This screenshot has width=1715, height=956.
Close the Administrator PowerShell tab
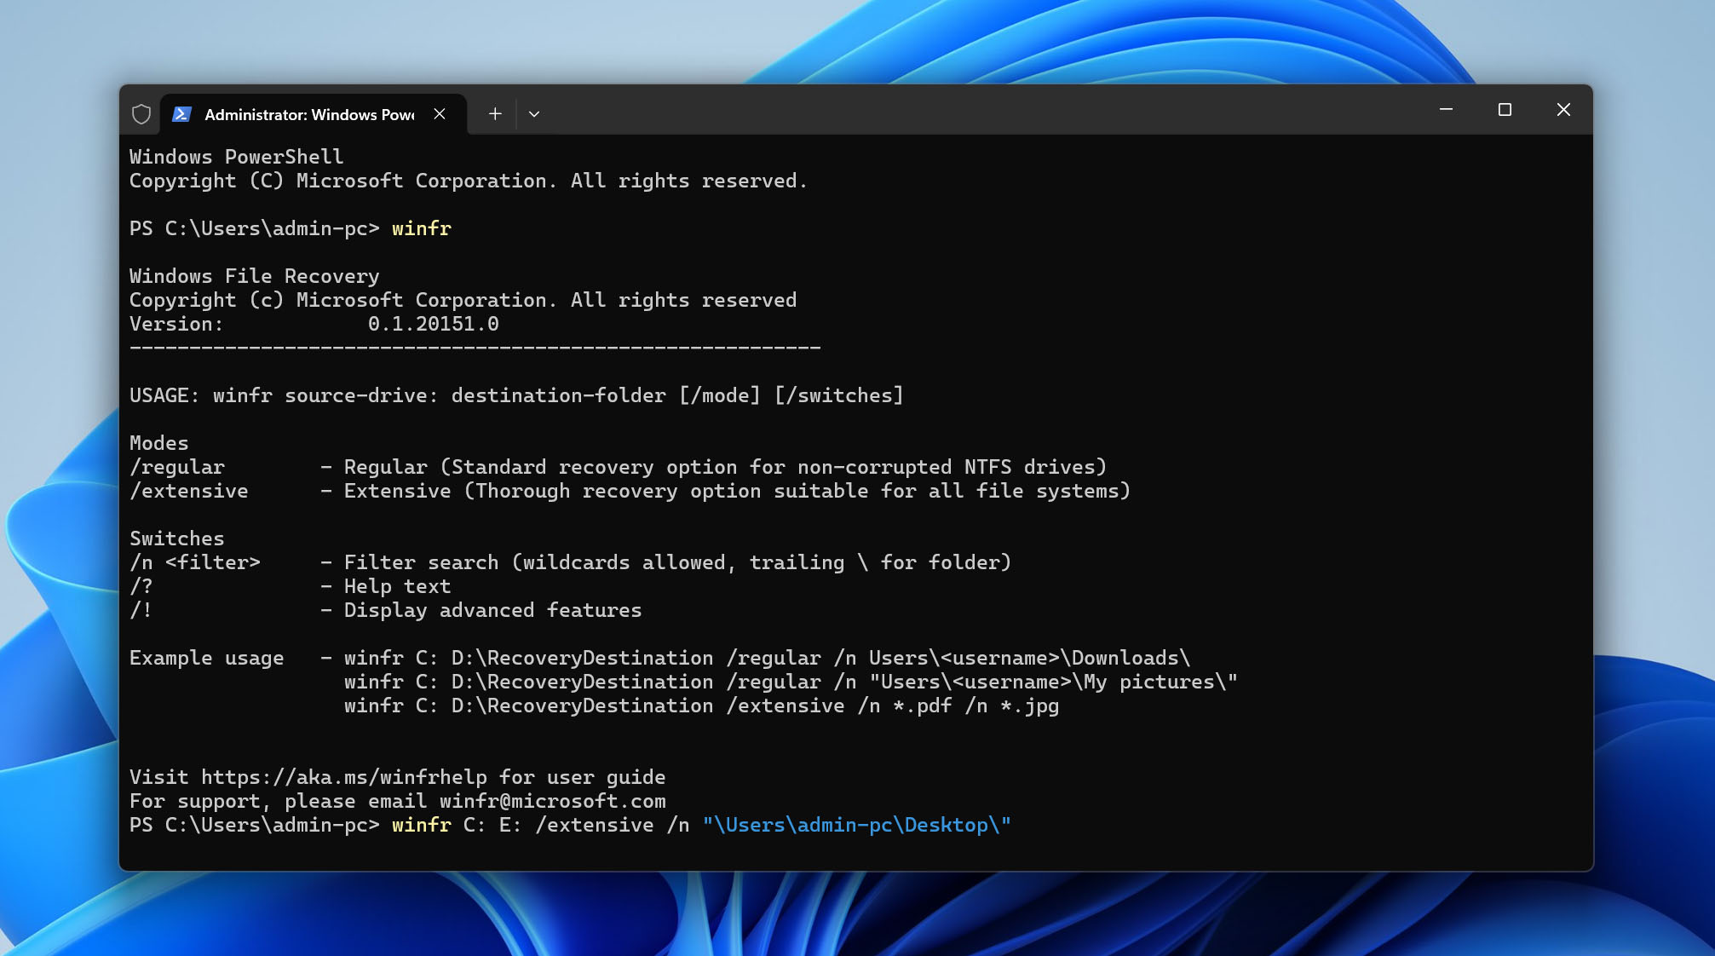pyautogui.click(x=440, y=114)
